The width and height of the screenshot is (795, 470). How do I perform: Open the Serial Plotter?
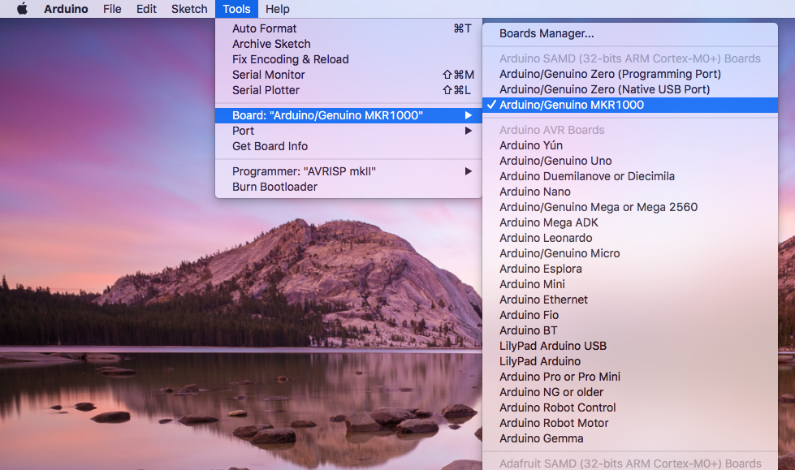coord(266,90)
